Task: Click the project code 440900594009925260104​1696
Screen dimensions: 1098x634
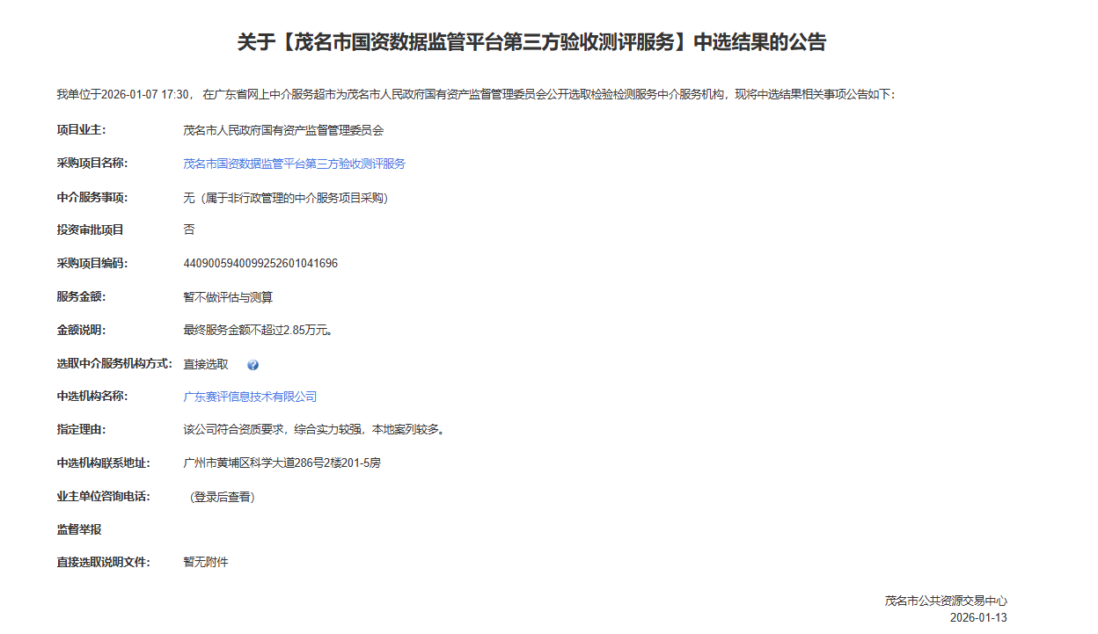Action: point(260,264)
